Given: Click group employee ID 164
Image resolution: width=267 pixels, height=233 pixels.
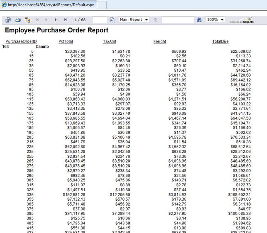Looking at the screenshot, I should tap(5, 47).
